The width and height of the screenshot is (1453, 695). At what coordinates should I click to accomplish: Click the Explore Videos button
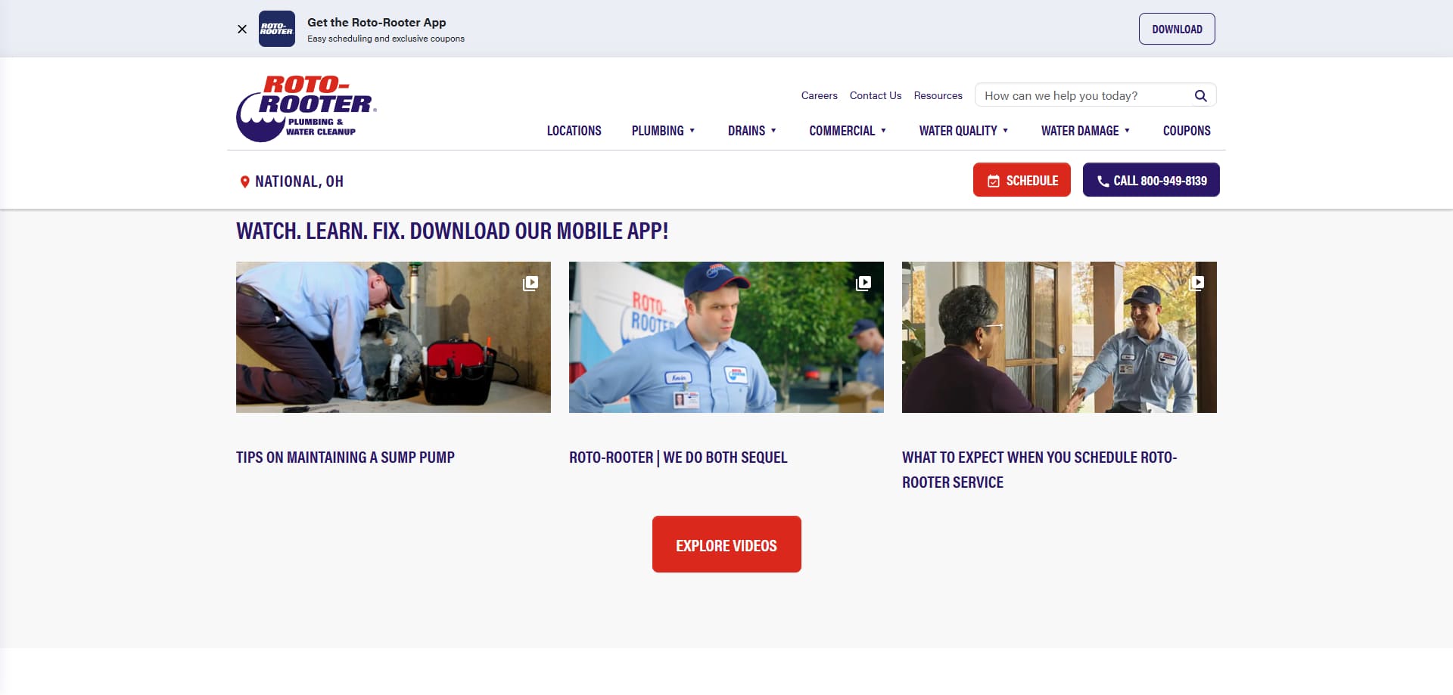[726, 545]
